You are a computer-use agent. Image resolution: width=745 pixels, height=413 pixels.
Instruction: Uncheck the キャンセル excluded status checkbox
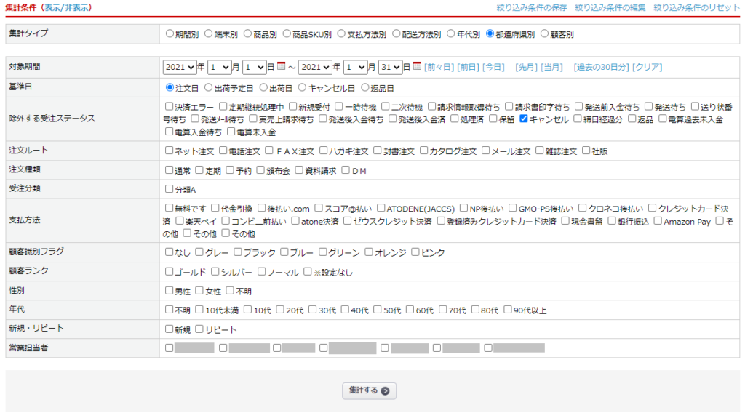tap(524, 119)
